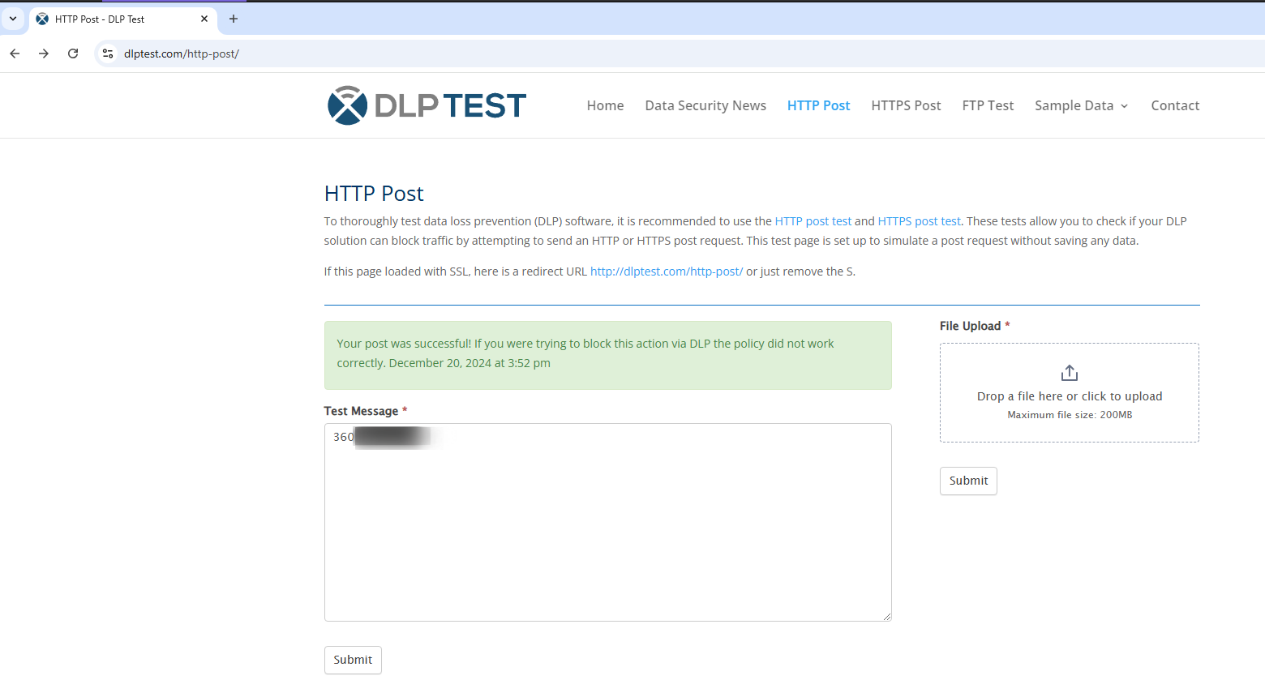Close the HTTP Post tab
This screenshot has width=1265, height=697.
pyautogui.click(x=204, y=19)
